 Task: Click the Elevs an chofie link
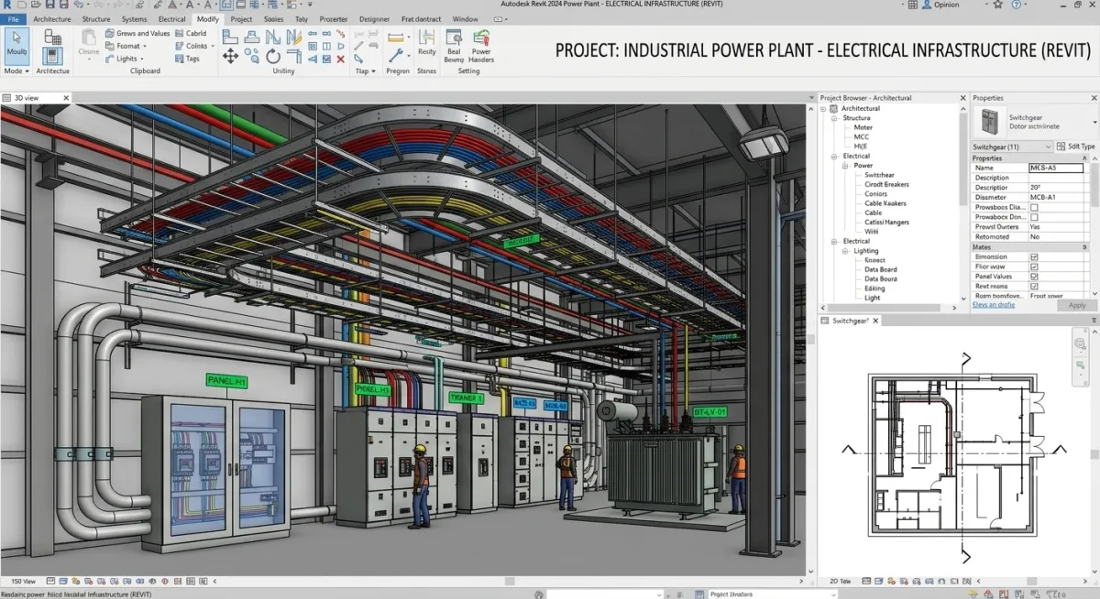994,305
